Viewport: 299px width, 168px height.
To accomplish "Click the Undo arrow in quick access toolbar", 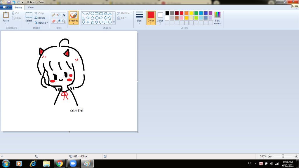I will click(14, 2).
